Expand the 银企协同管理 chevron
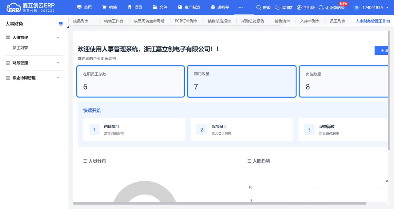Viewport: 394px width, 209px height. tap(58, 78)
